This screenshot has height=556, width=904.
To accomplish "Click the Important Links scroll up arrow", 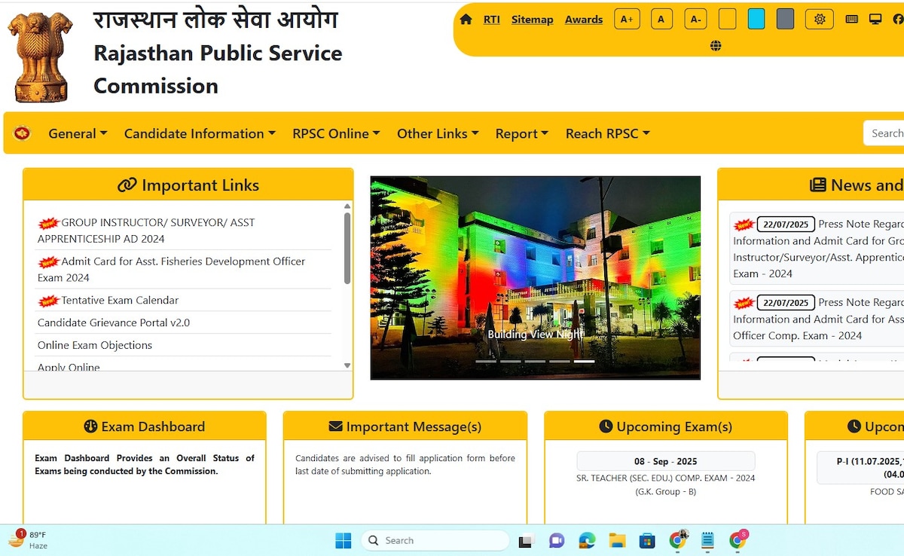I will (x=347, y=206).
